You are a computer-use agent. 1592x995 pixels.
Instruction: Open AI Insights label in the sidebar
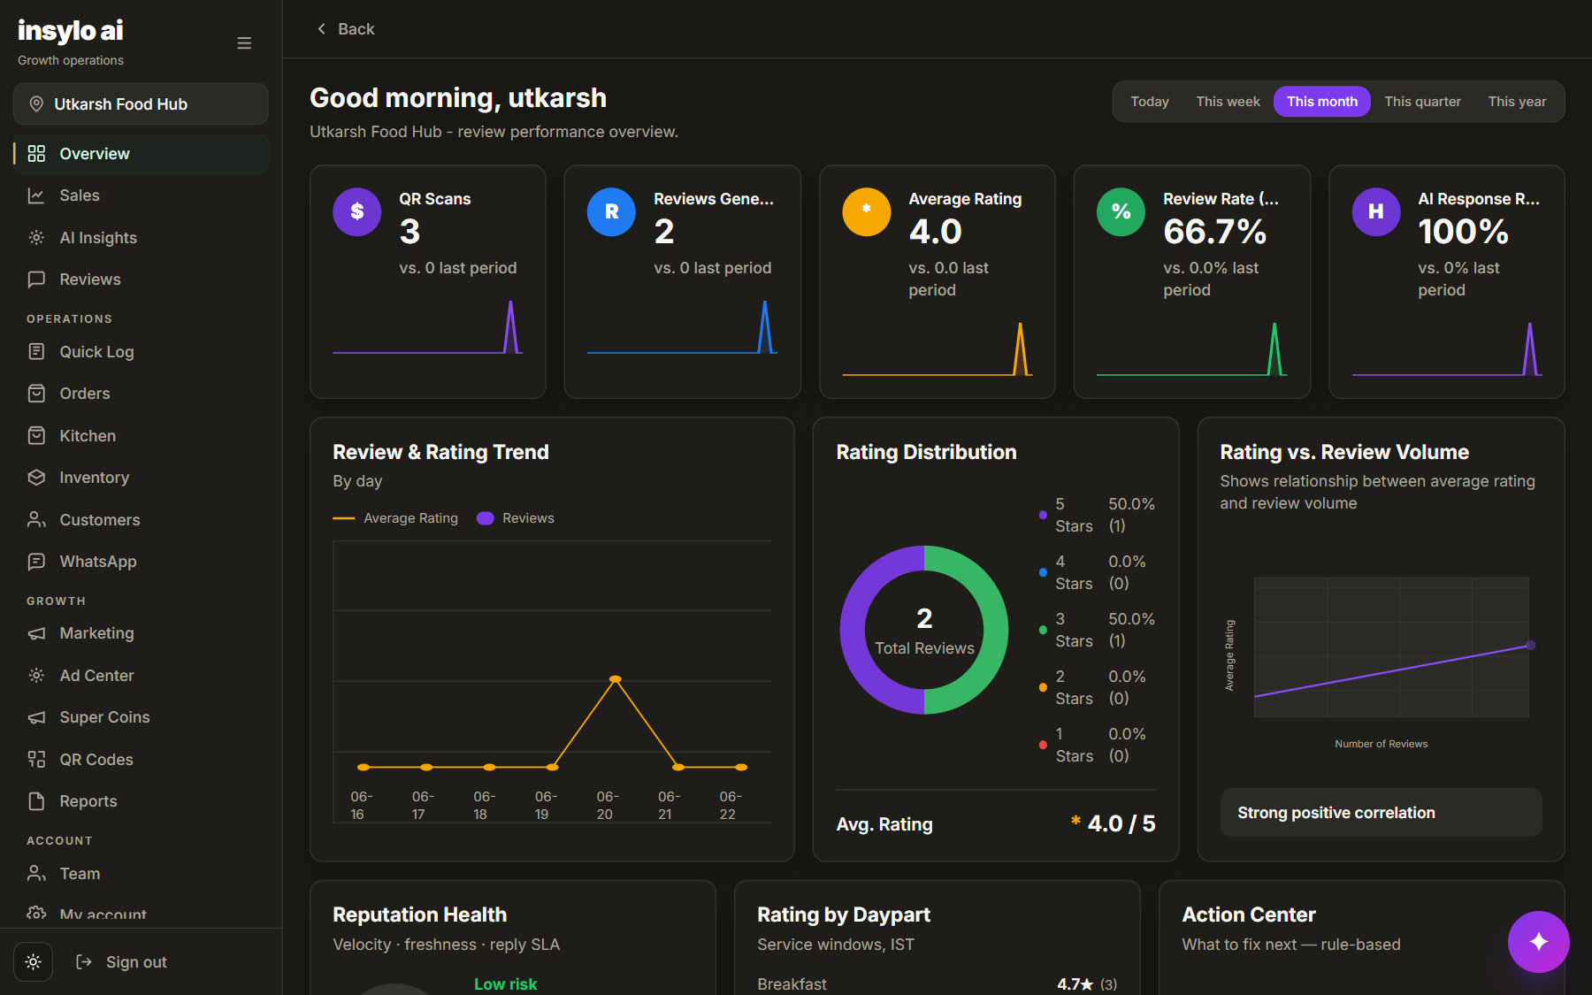coord(98,238)
